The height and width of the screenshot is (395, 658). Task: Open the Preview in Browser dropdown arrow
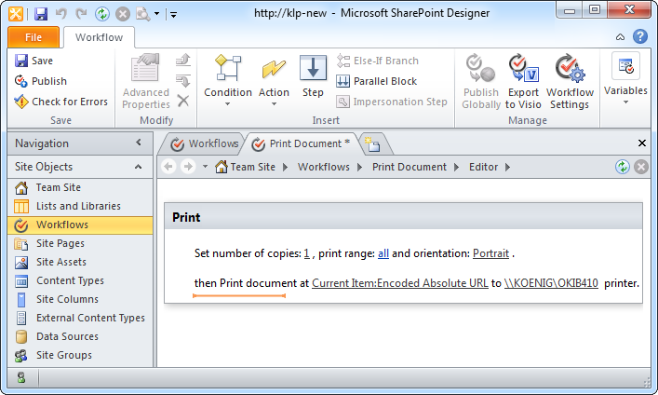click(156, 14)
